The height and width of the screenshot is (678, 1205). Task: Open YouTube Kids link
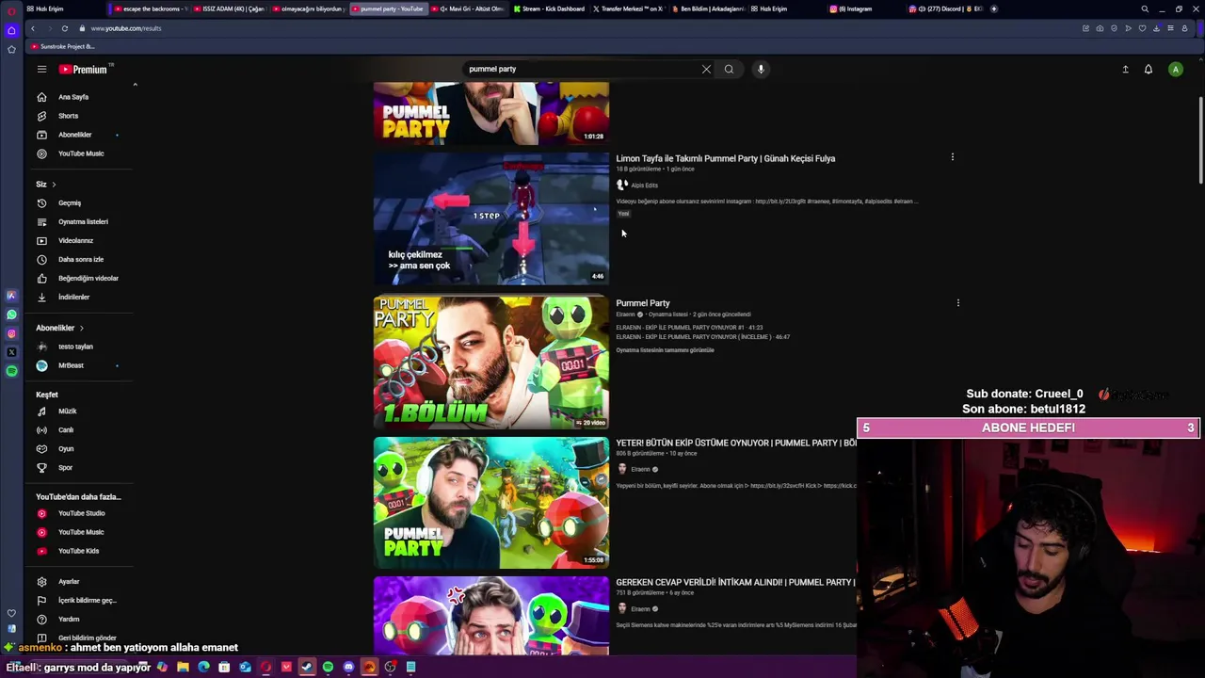tap(77, 551)
